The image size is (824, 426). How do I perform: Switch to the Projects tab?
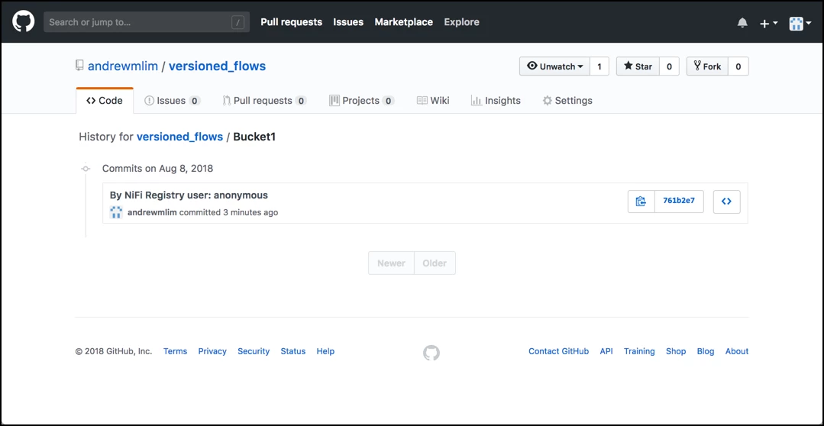point(361,100)
